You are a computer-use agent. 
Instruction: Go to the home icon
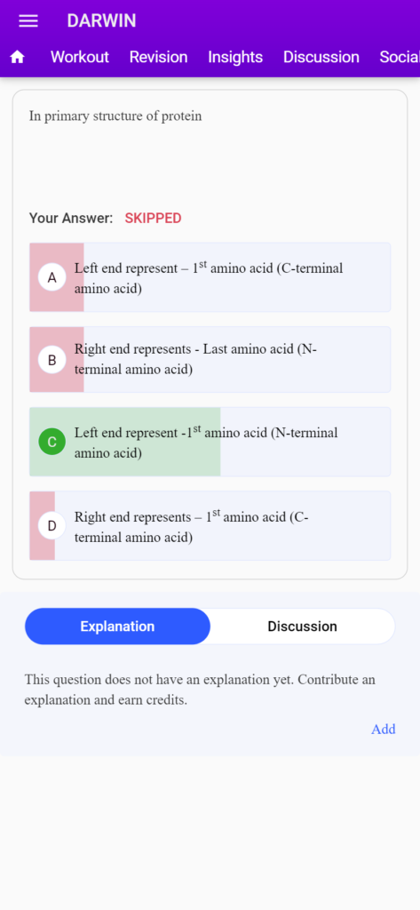coord(18,57)
